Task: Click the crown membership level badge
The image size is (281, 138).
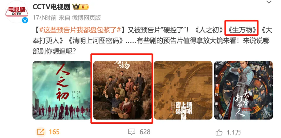Action: [81, 7]
